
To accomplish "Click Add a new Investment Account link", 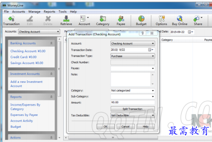I will (x=26, y=84).
